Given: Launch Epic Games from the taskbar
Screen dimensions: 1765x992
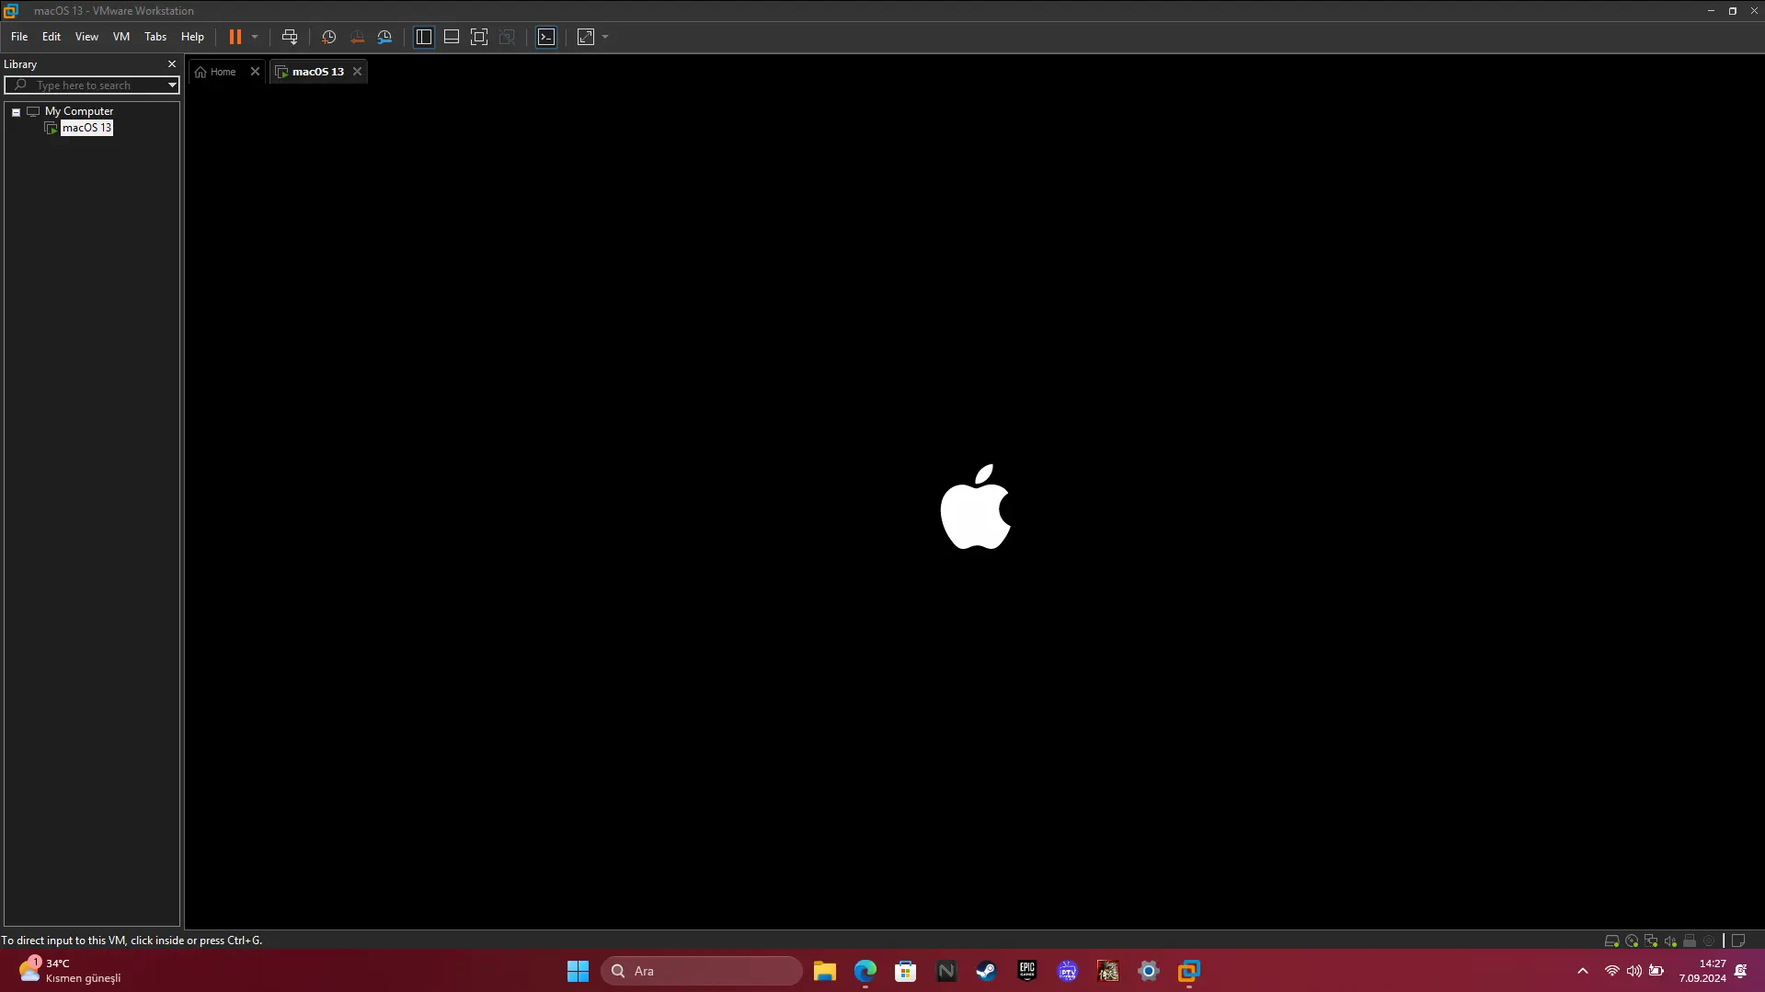Looking at the screenshot, I should (x=1027, y=971).
